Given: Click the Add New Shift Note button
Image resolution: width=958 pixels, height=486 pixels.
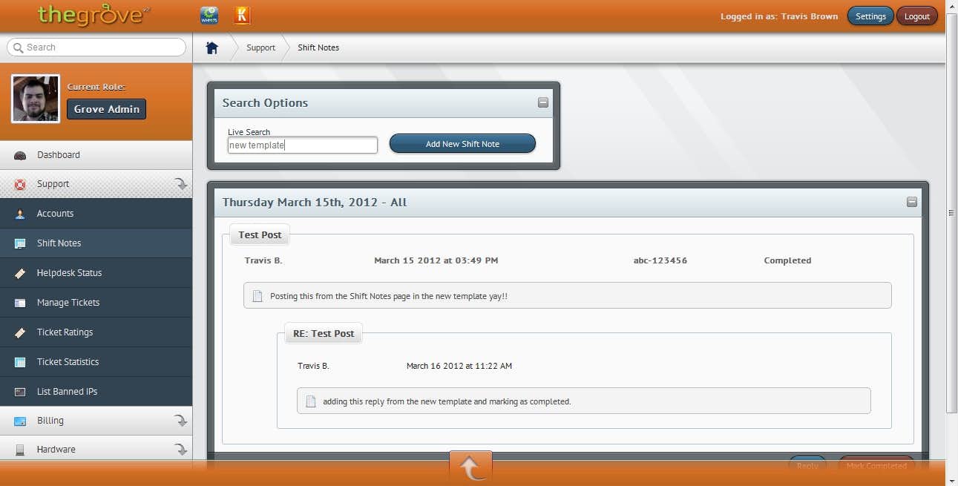Looking at the screenshot, I should tap(462, 144).
